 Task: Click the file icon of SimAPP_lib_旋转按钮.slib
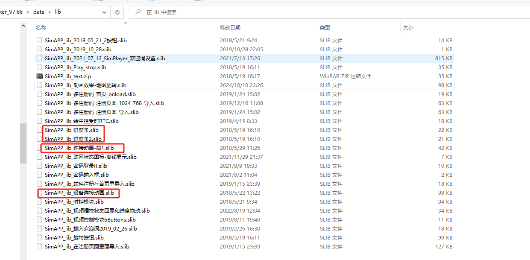coord(40,238)
